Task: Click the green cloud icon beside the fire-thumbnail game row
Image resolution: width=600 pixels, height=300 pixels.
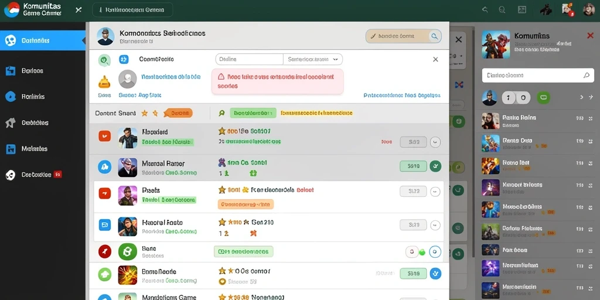Action: pos(104,274)
